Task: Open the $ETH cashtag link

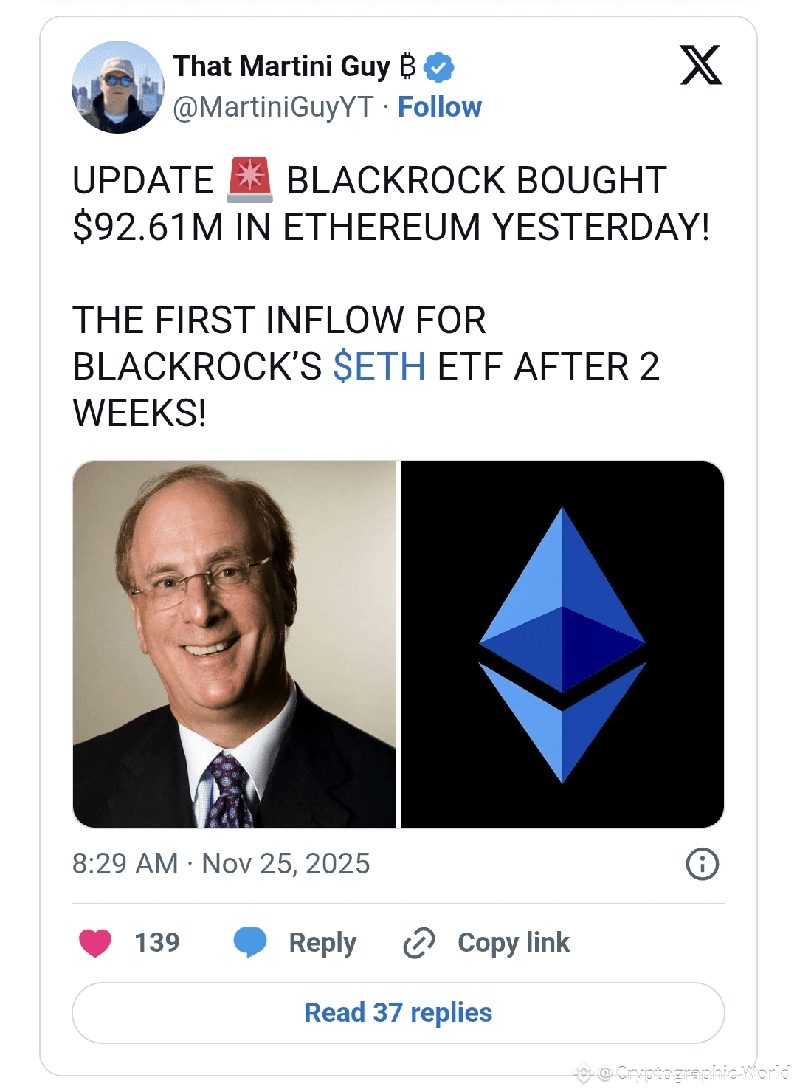Action: point(379,366)
